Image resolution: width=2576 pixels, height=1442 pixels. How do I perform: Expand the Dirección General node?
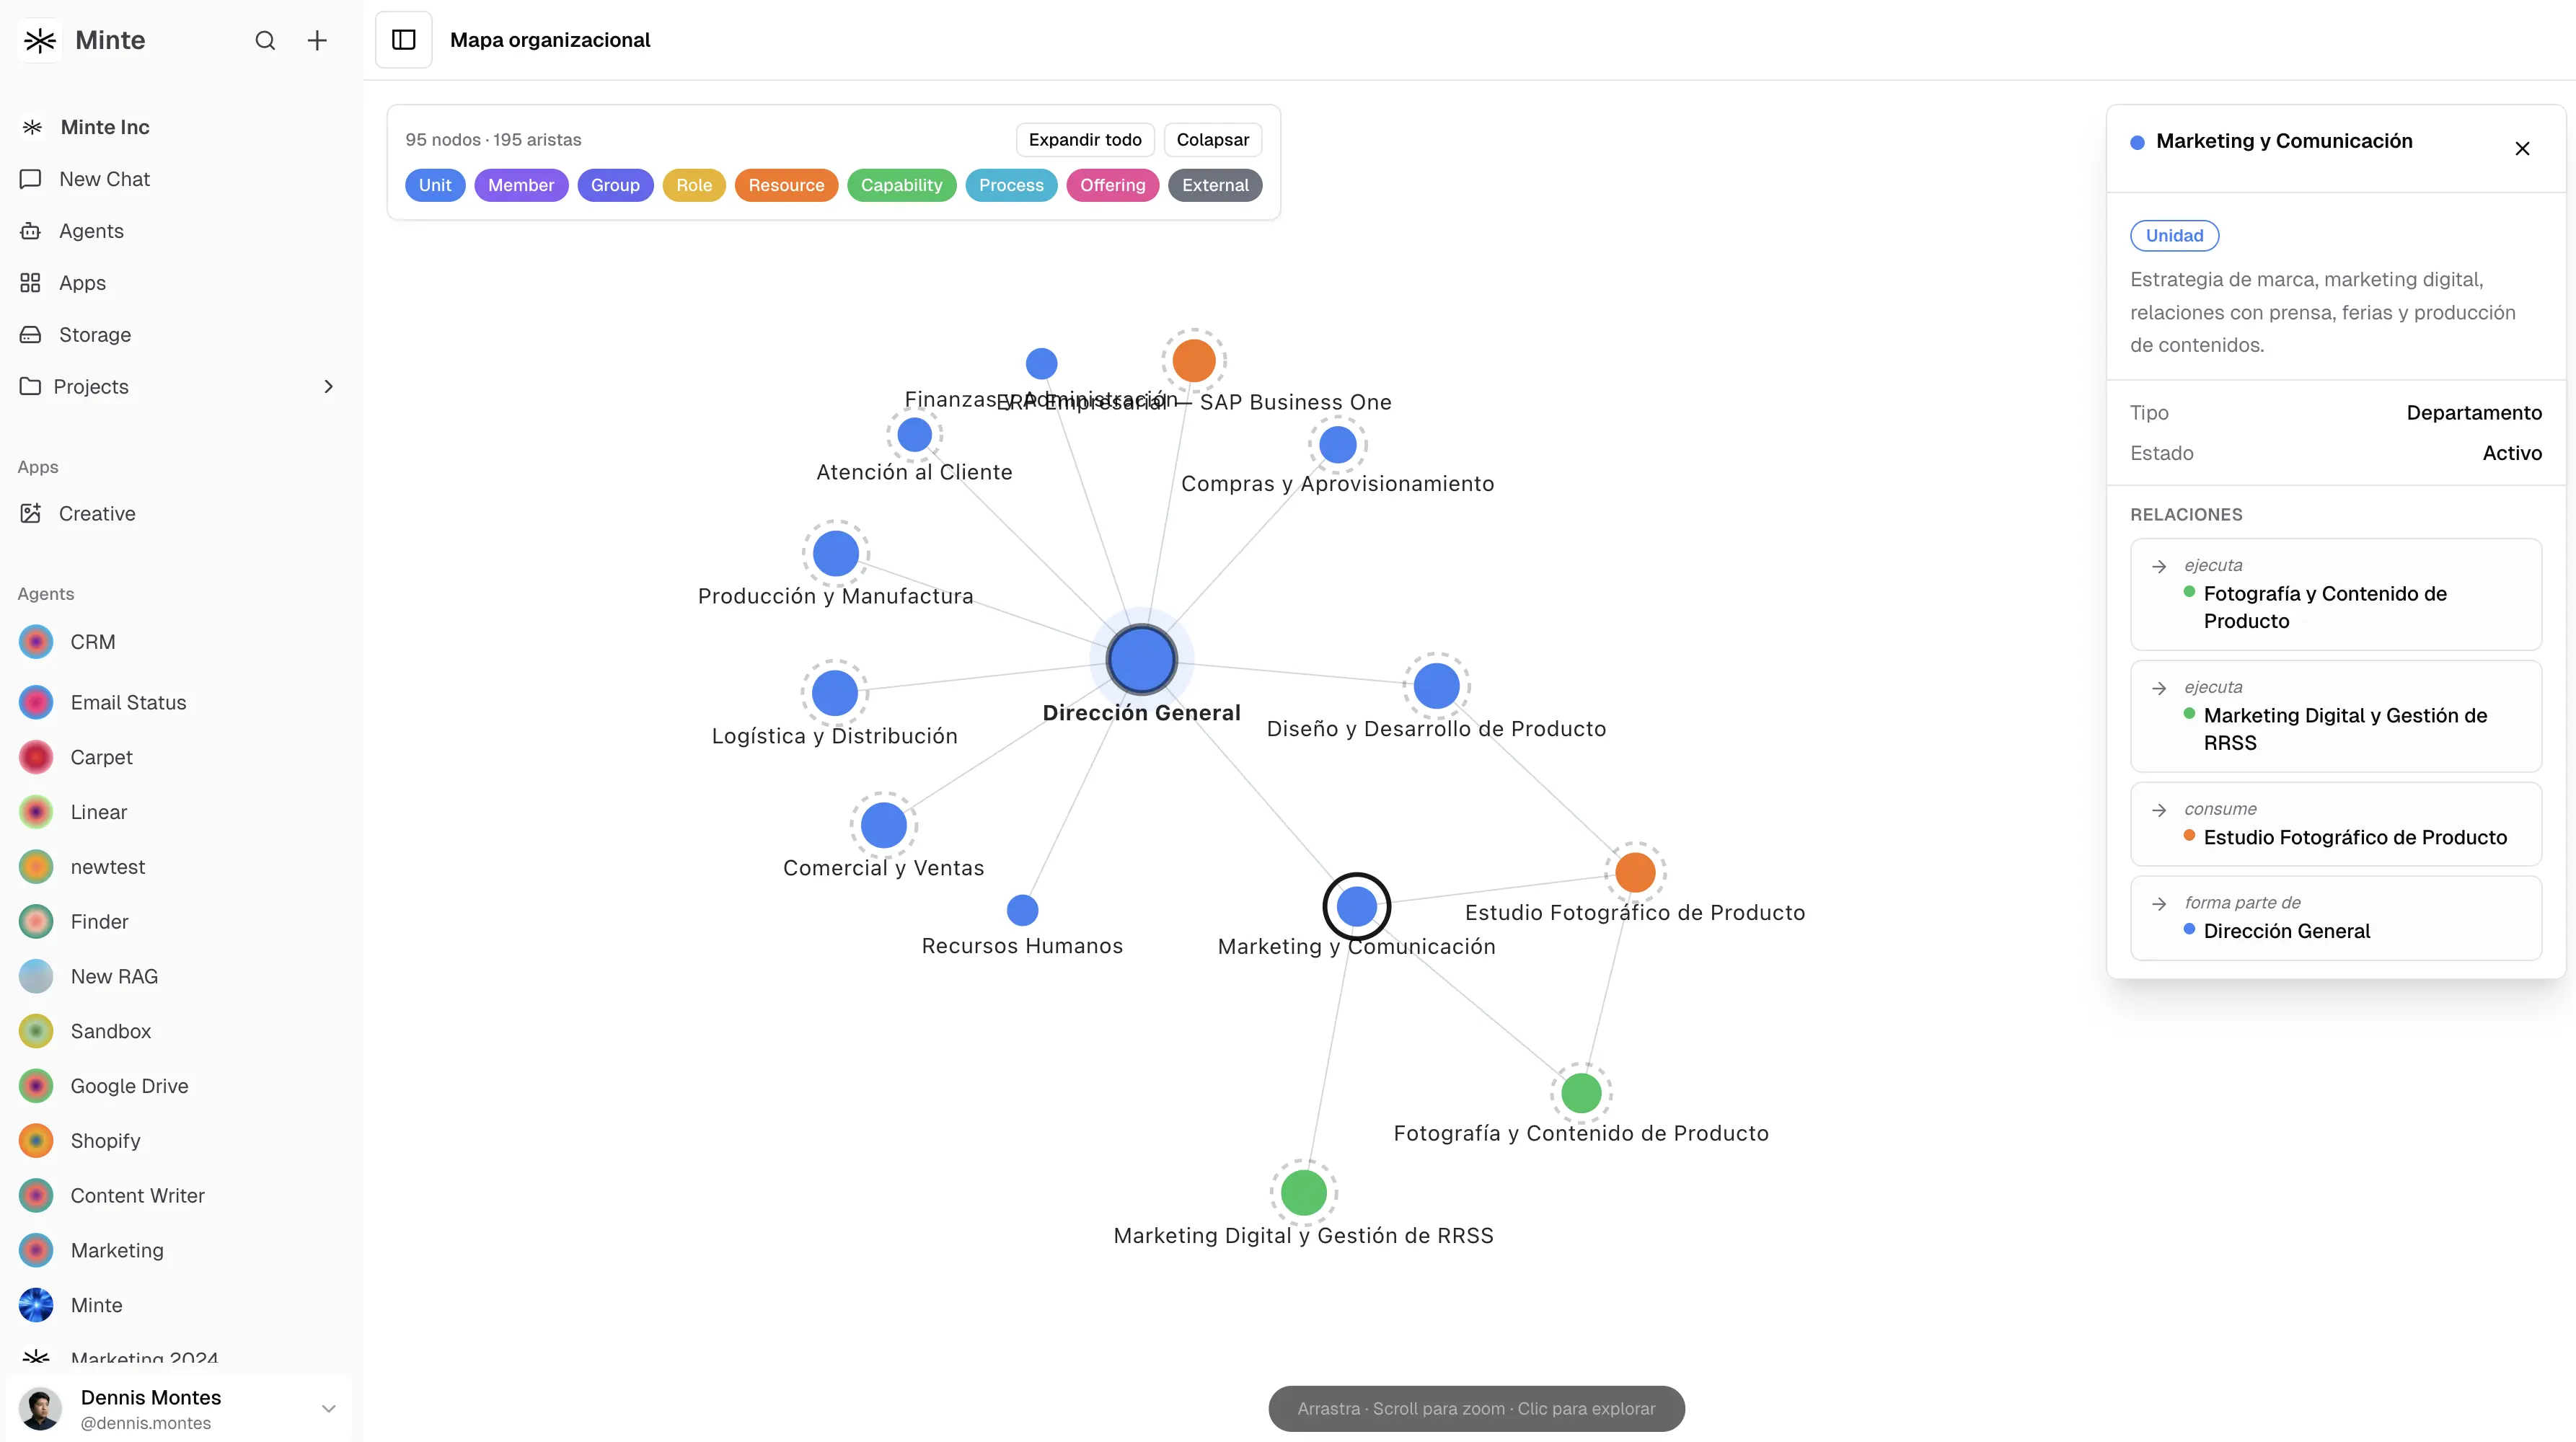click(1141, 660)
